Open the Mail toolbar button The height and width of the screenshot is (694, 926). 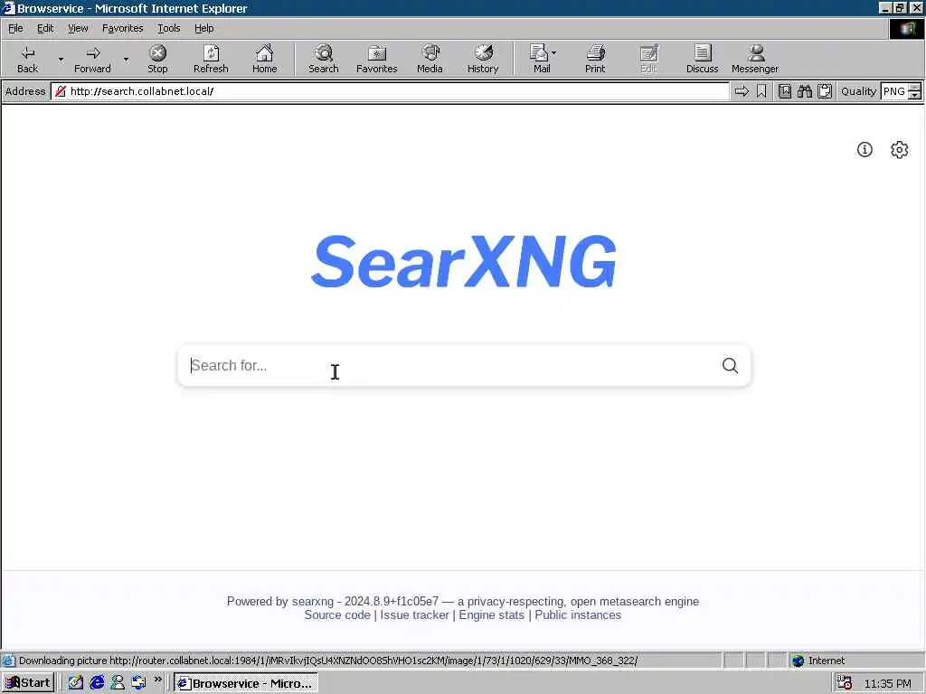point(540,59)
